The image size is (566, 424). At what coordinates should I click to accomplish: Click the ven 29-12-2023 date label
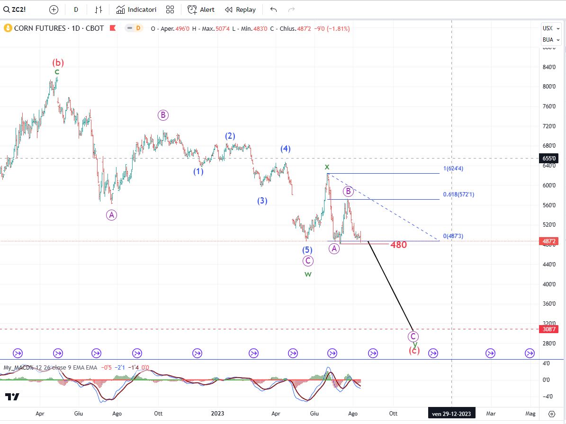click(x=451, y=414)
